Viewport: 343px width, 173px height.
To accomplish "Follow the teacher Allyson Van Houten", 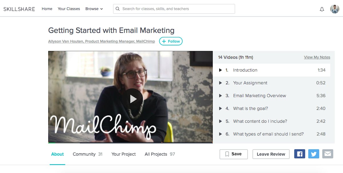I will 171,41.
